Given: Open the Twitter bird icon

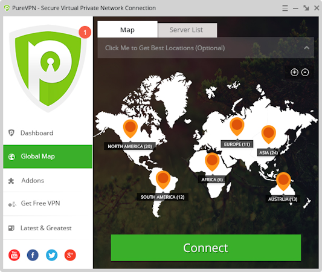Looking at the screenshot, I should coord(51,255).
